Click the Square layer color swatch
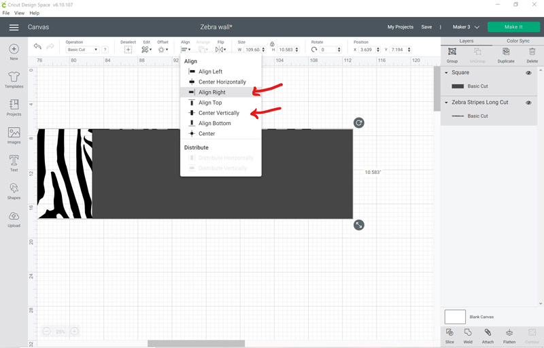This screenshot has width=544, height=348. pos(458,86)
